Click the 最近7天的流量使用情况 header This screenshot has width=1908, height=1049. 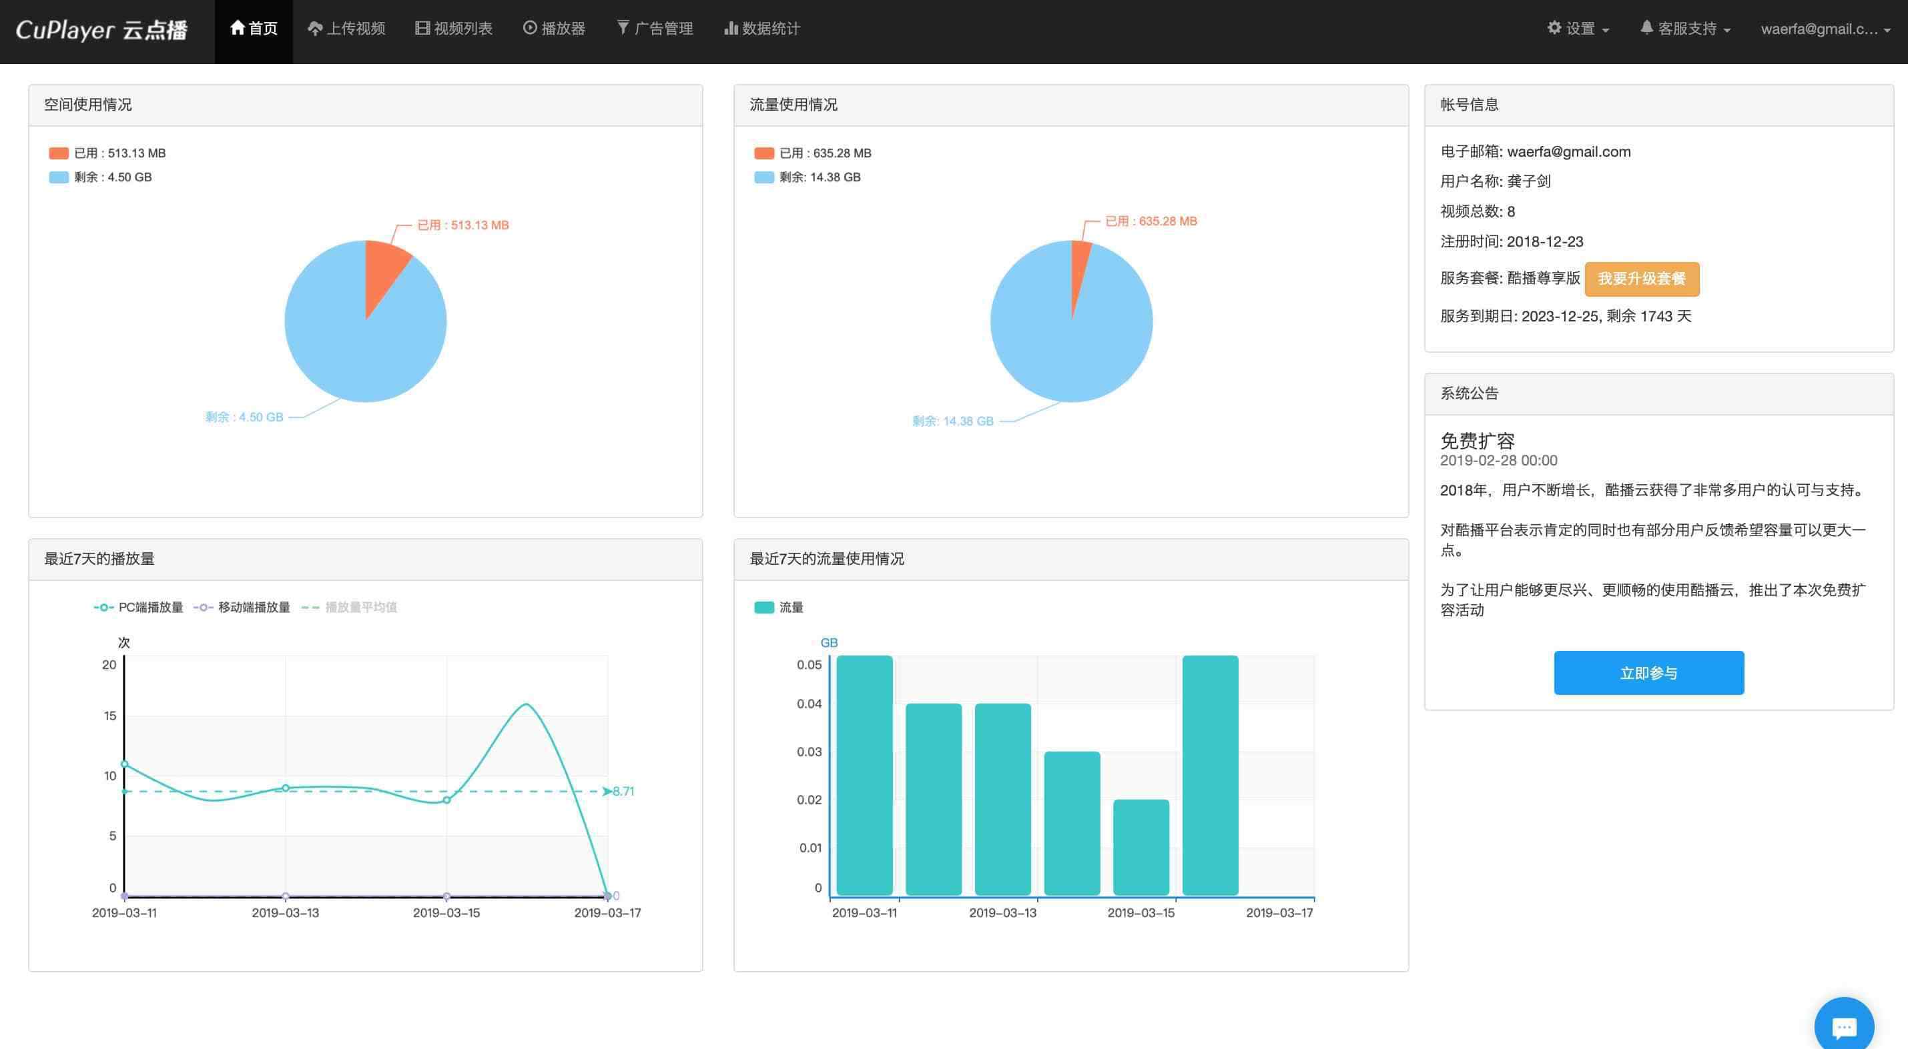(1071, 559)
